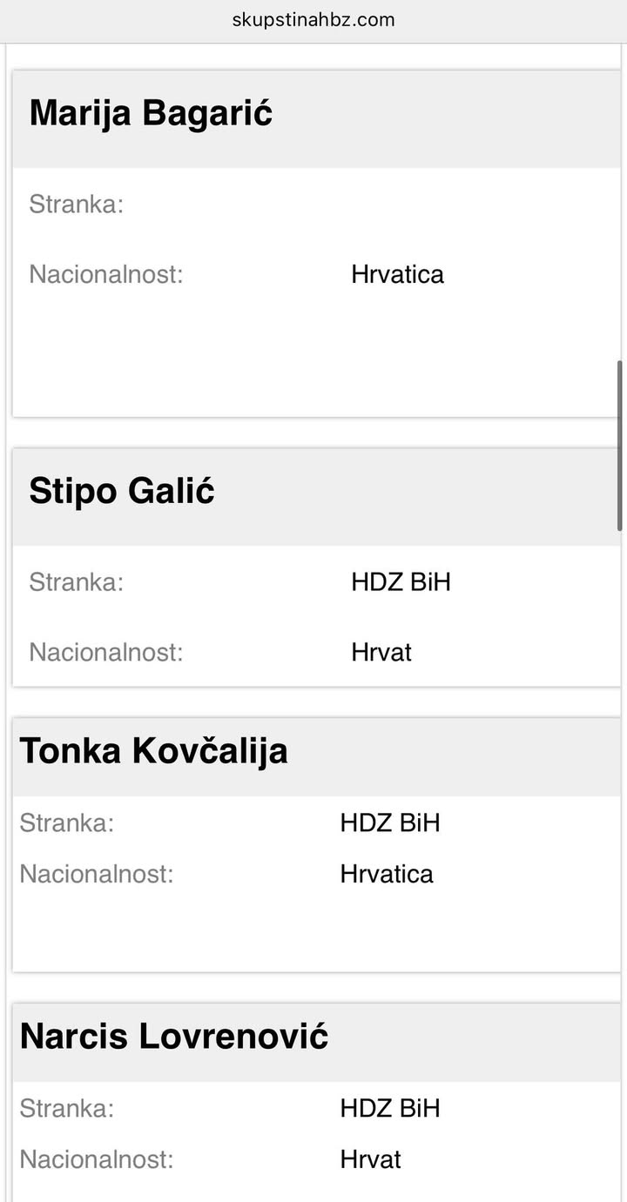Select Hrvatica value in Tonka Kovčalija card
Viewport: 627px width, 1202px height.
387,874
